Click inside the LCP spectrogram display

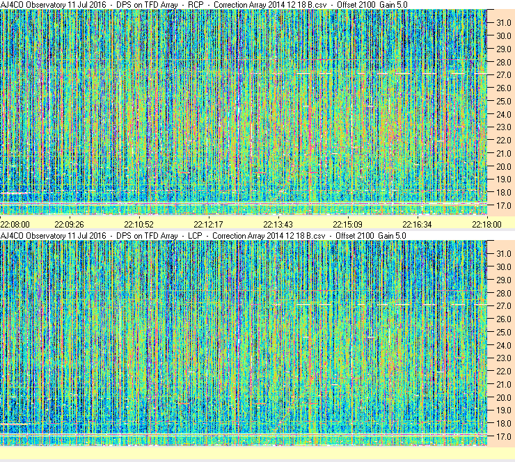(244, 343)
